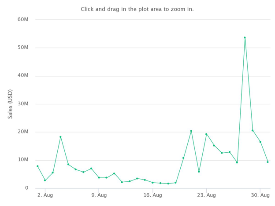Click the 60M y-axis label
The image size is (275, 206).
click(x=23, y=19)
